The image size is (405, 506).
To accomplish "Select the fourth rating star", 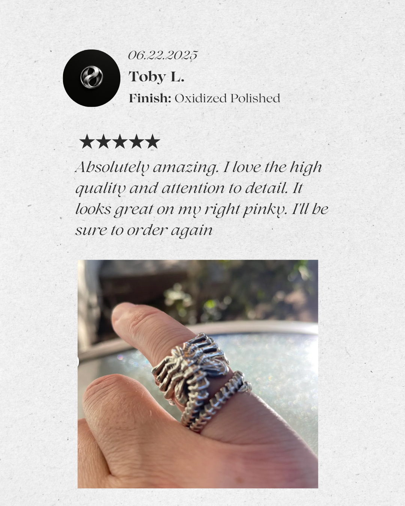I will 136,142.
